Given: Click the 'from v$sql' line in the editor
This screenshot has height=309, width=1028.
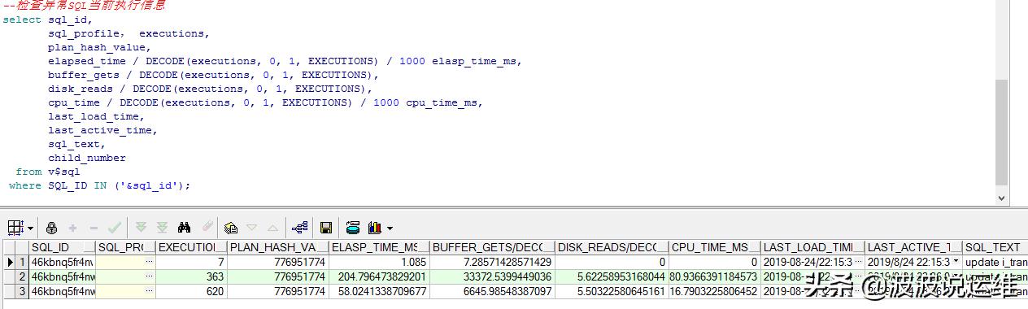Looking at the screenshot, I should pyautogui.click(x=48, y=172).
